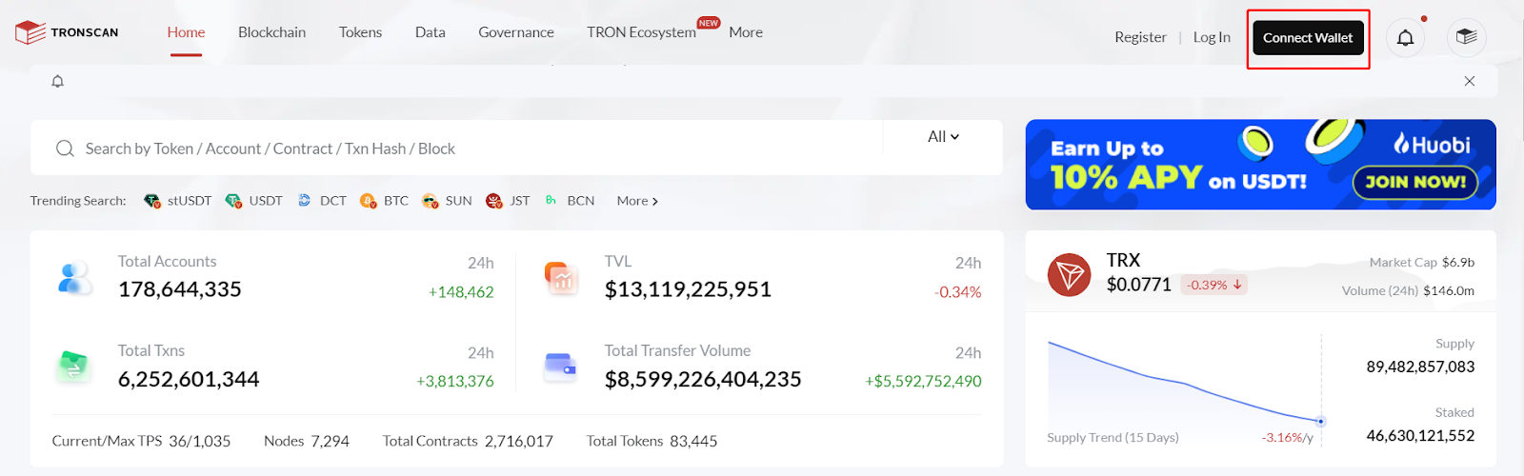The width and height of the screenshot is (1524, 476).
Task: Open the Blockchain menu
Action: [x=271, y=32]
